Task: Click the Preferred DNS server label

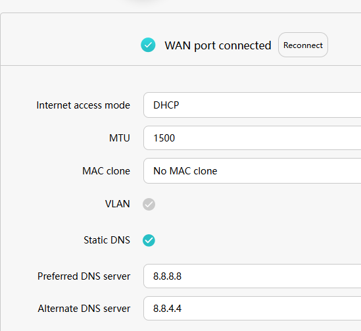Action: [x=84, y=276]
